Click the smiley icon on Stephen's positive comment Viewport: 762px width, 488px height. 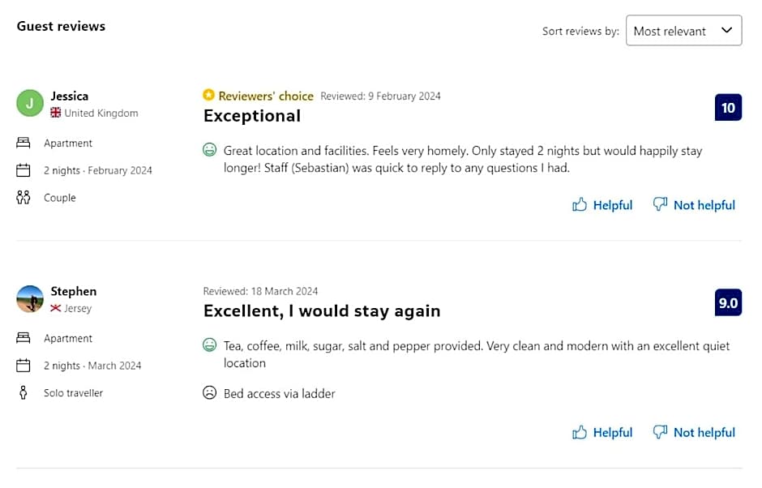[x=210, y=346]
